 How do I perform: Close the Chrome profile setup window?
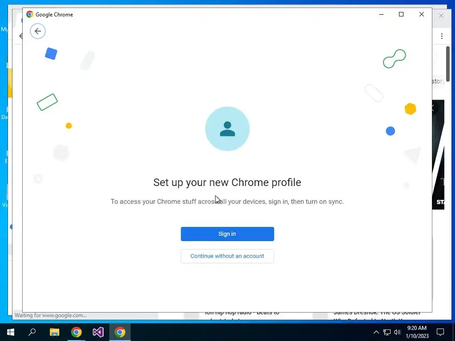(422, 14)
